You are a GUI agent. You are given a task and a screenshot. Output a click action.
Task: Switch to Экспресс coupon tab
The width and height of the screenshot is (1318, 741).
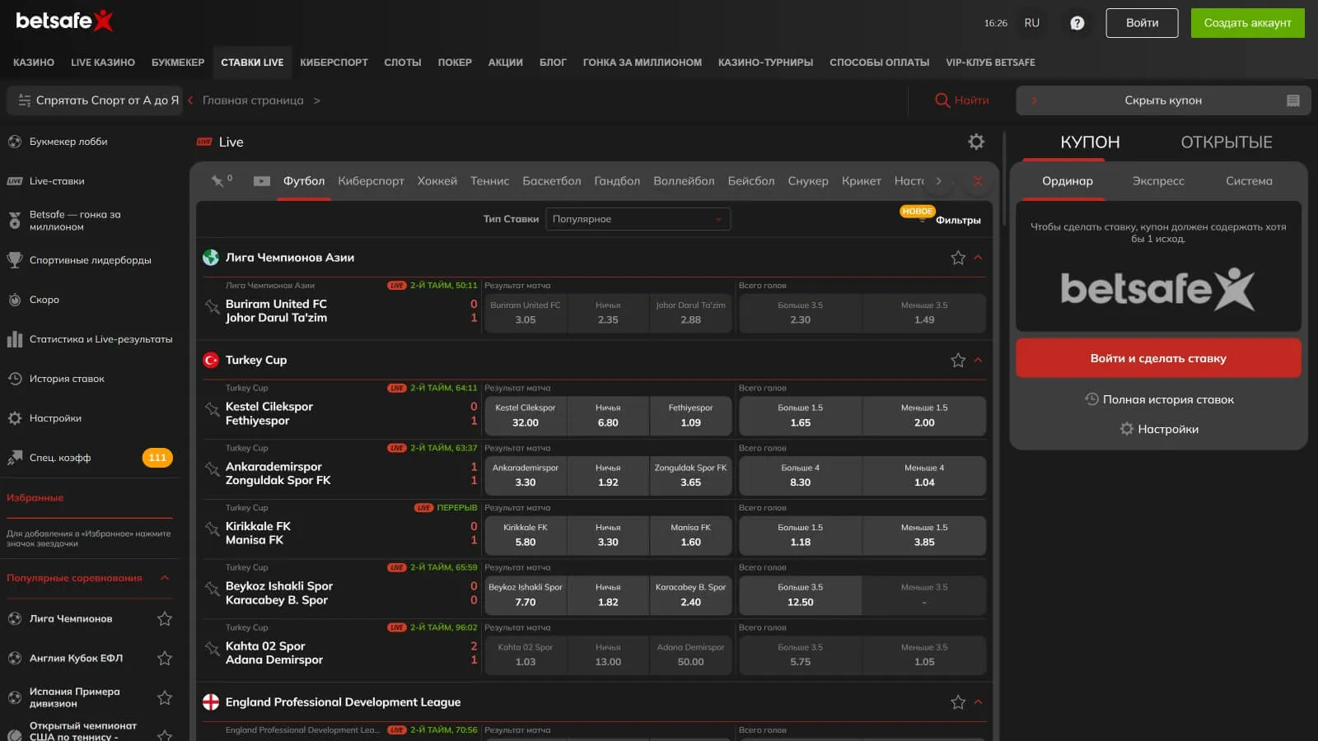pos(1158,181)
